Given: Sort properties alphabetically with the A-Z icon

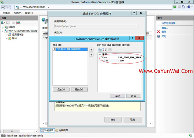Looking at the screenshot, I should click(105, 50).
